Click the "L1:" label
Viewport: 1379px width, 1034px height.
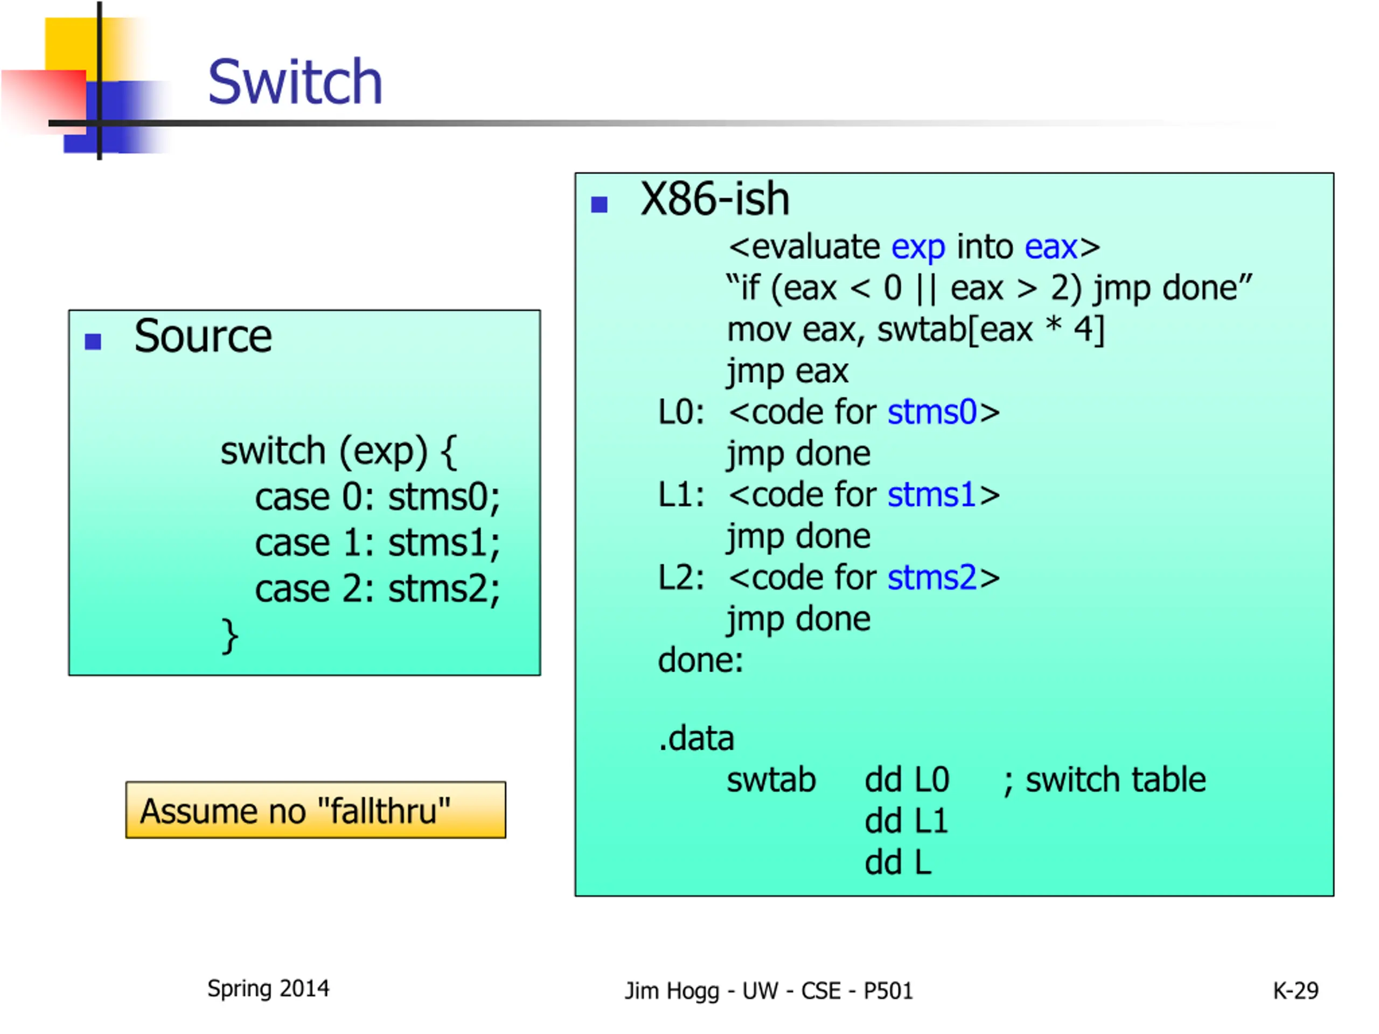click(x=681, y=495)
